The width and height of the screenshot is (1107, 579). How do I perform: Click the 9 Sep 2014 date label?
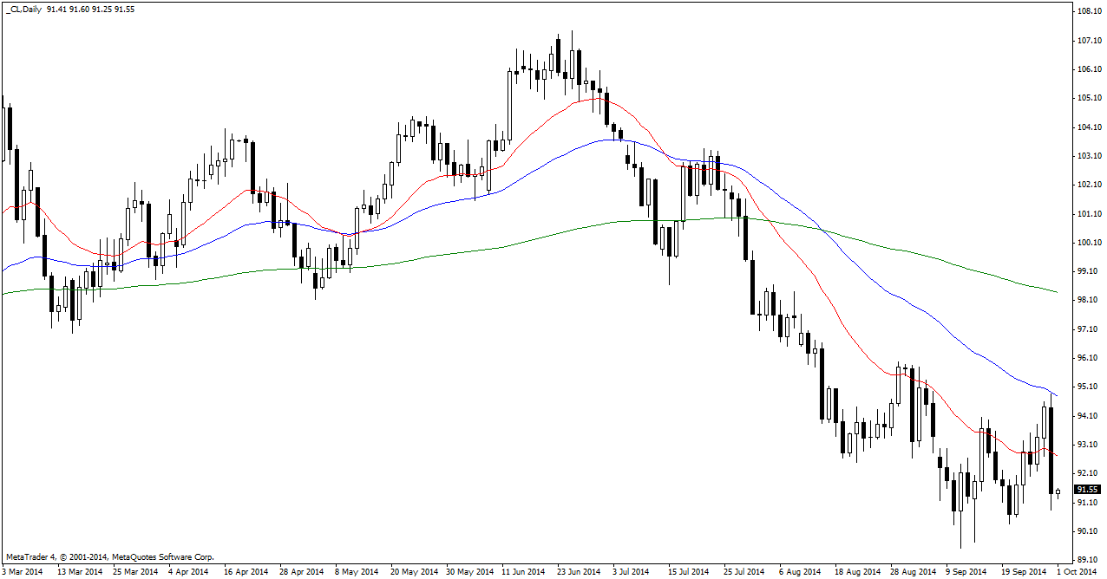coord(966,572)
